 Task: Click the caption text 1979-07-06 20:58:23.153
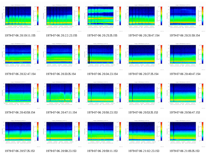tap(61, 151)
